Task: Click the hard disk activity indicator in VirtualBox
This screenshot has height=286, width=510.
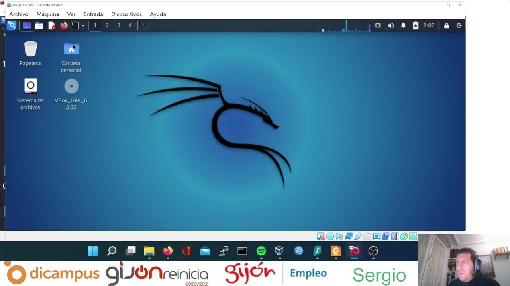Action: pos(321,236)
